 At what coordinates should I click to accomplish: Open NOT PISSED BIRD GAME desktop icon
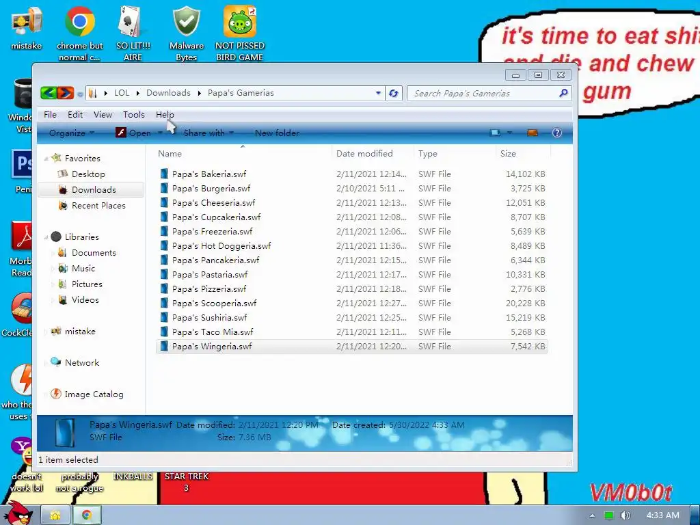tap(240, 33)
